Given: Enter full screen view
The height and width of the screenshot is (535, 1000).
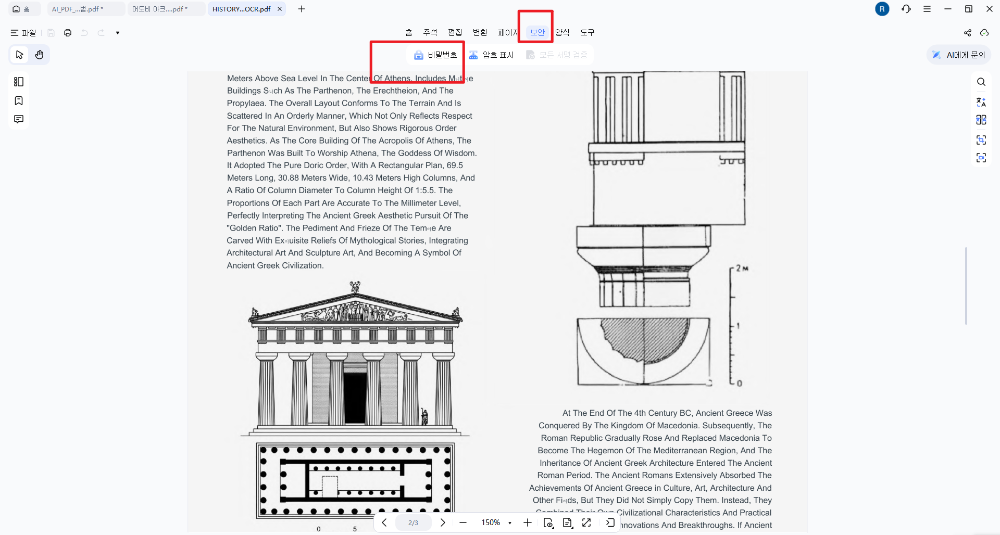Looking at the screenshot, I should [x=586, y=523].
